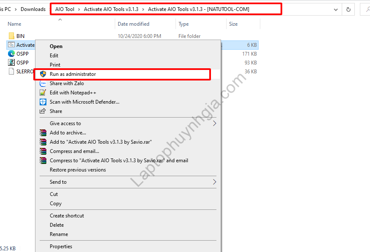Open the Send to entry
370x252 pixels.
point(58,182)
